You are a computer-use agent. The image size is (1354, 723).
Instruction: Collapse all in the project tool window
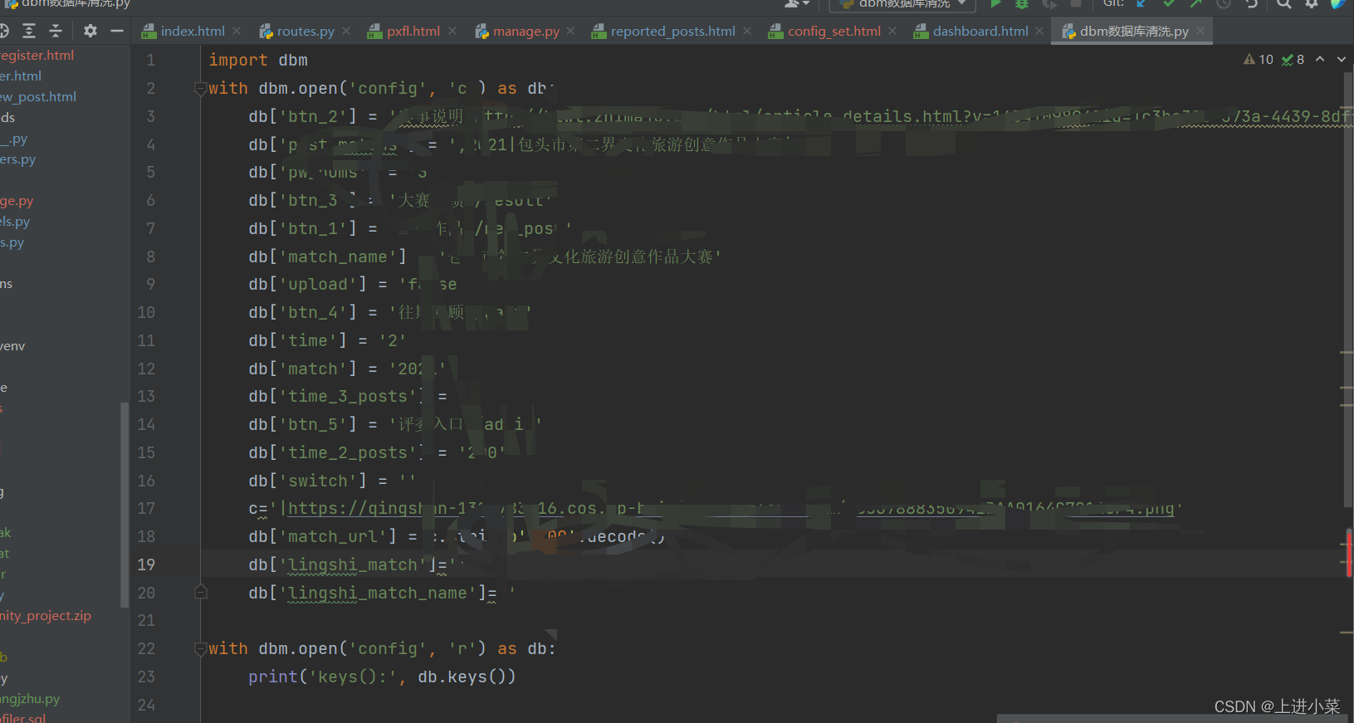[x=56, y=31]
